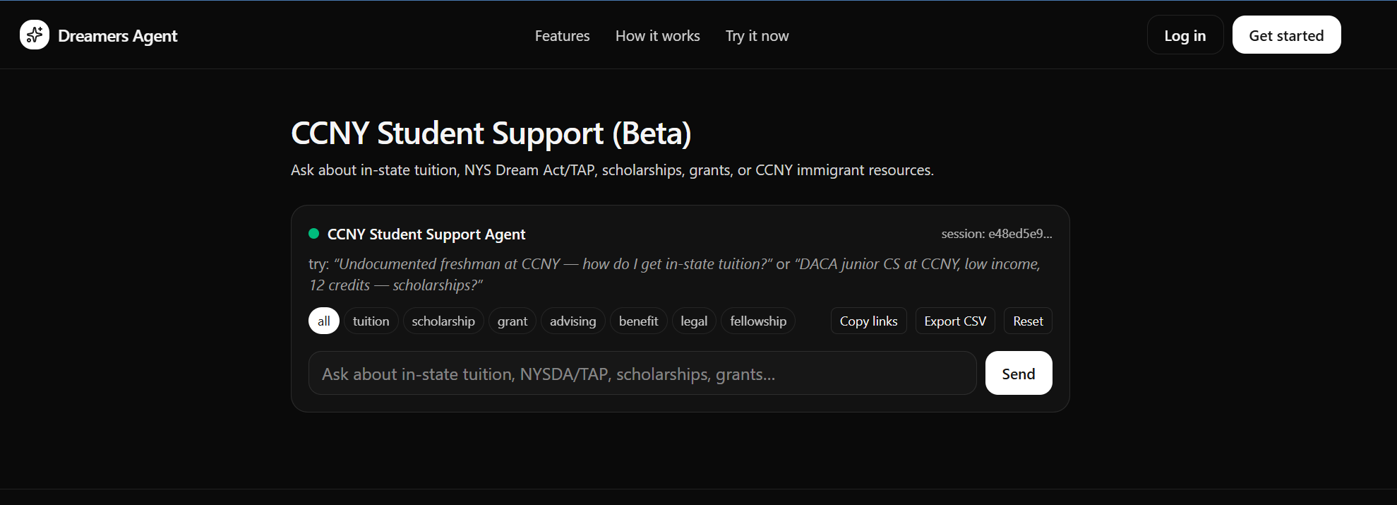
Task: Click the green online status dot
Action: pos(314,234)
